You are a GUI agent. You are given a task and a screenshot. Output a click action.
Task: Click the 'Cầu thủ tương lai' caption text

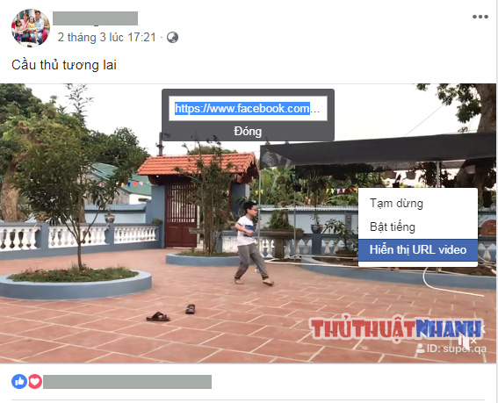64,65
